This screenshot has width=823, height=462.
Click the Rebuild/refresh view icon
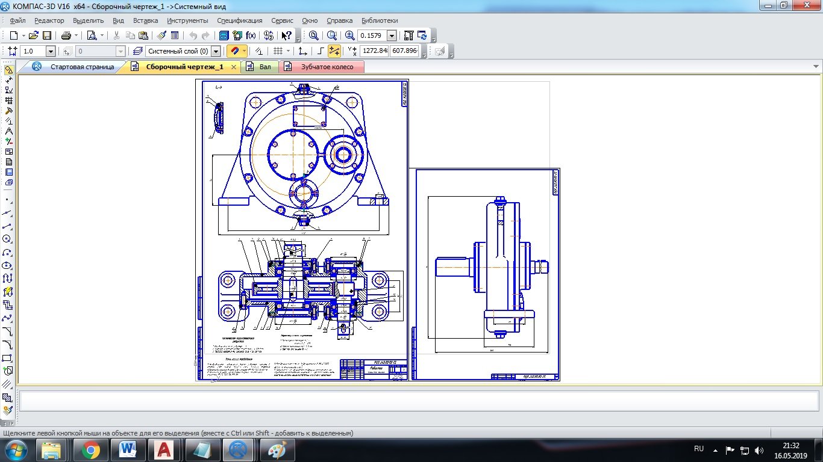point(422,35)
